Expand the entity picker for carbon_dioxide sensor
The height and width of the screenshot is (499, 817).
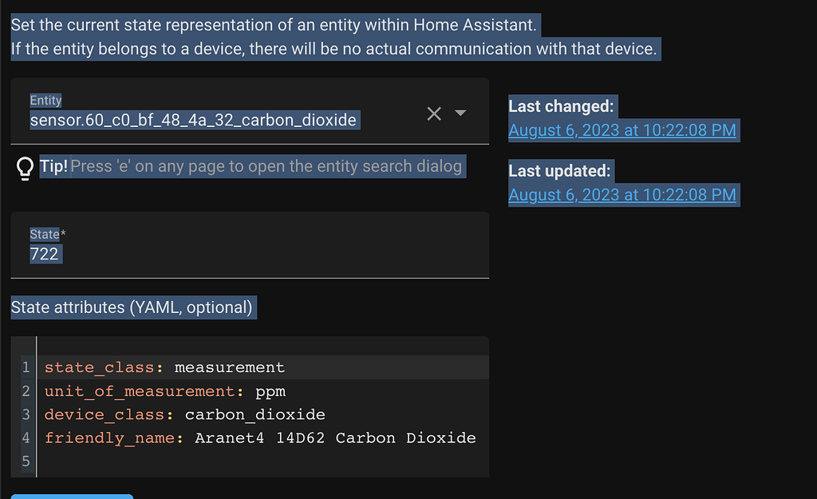(461, 113)
